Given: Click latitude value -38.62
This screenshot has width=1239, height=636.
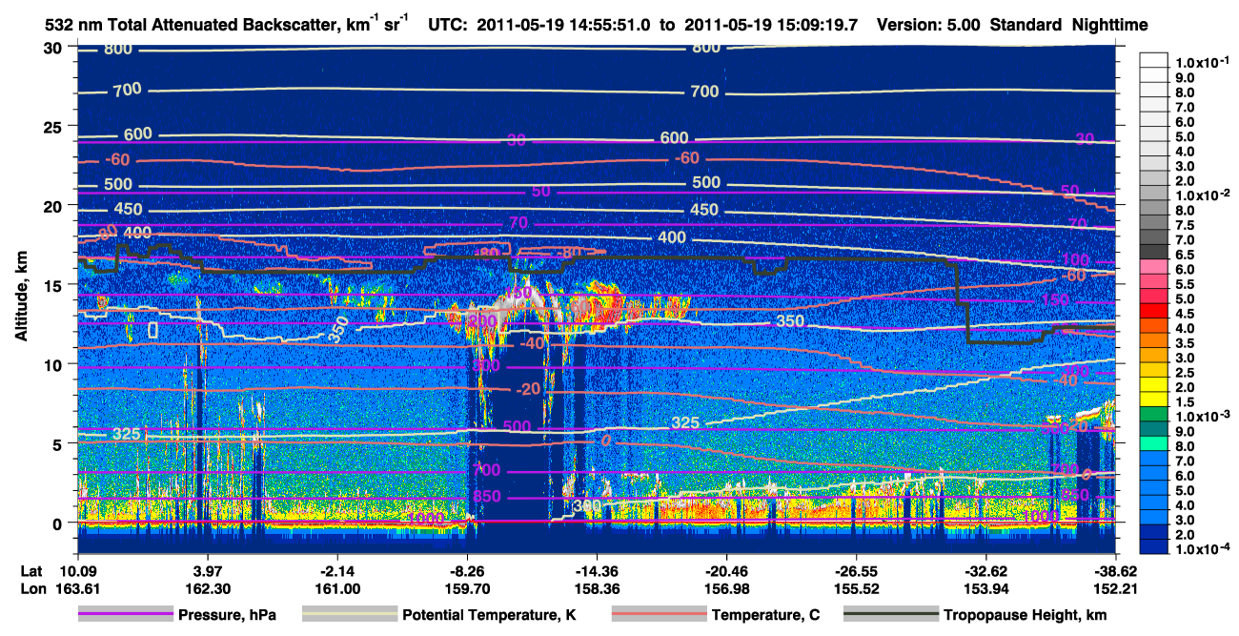Looking at the screenshot, I should click(1114, 572).
